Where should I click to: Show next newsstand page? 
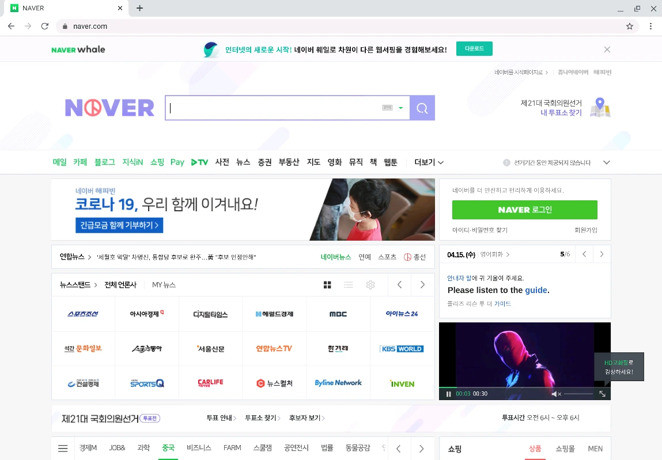422,285
